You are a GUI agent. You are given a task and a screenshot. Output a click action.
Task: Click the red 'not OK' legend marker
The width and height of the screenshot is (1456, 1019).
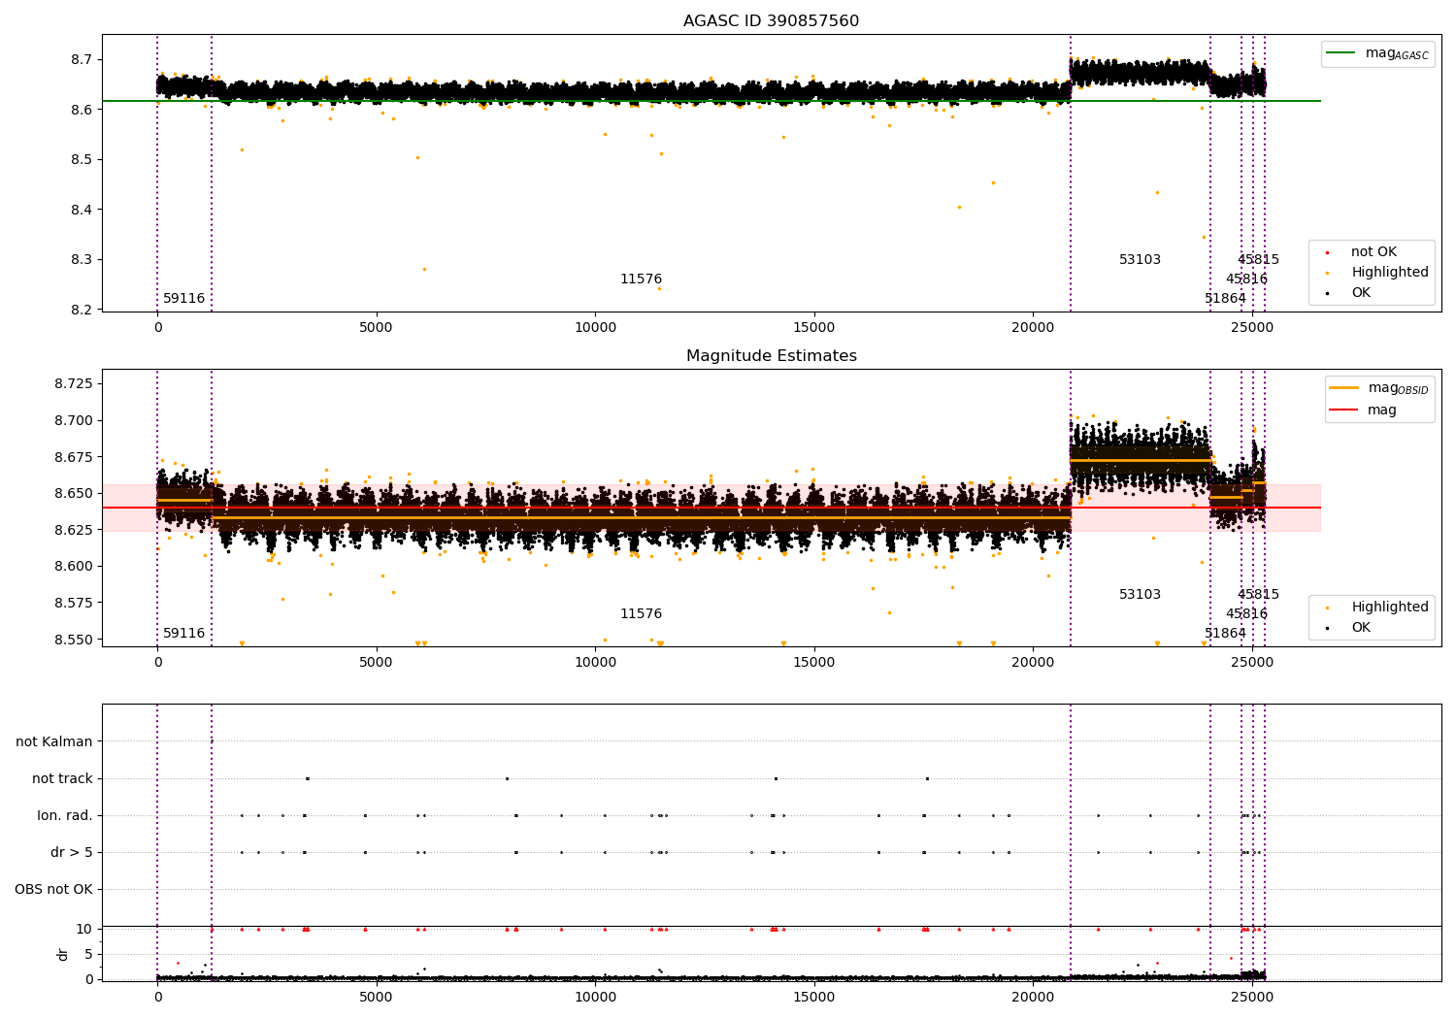(1327, 252)
